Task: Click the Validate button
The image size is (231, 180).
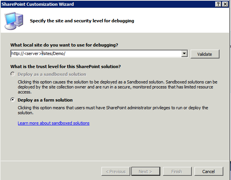Action: pyautogui.click(x=205, y=54)
